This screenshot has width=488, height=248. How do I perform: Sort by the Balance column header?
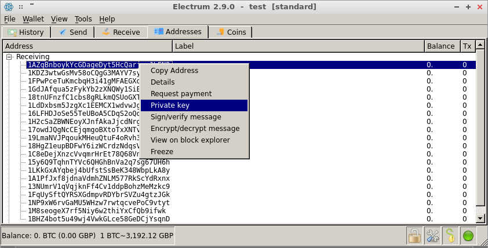pos(442,46)
